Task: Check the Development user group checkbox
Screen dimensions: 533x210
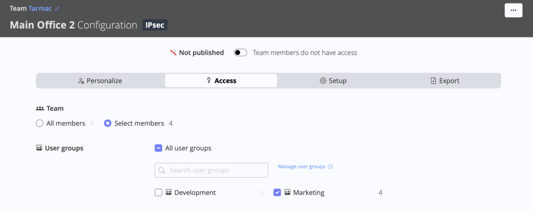Action: pos(158,193)
